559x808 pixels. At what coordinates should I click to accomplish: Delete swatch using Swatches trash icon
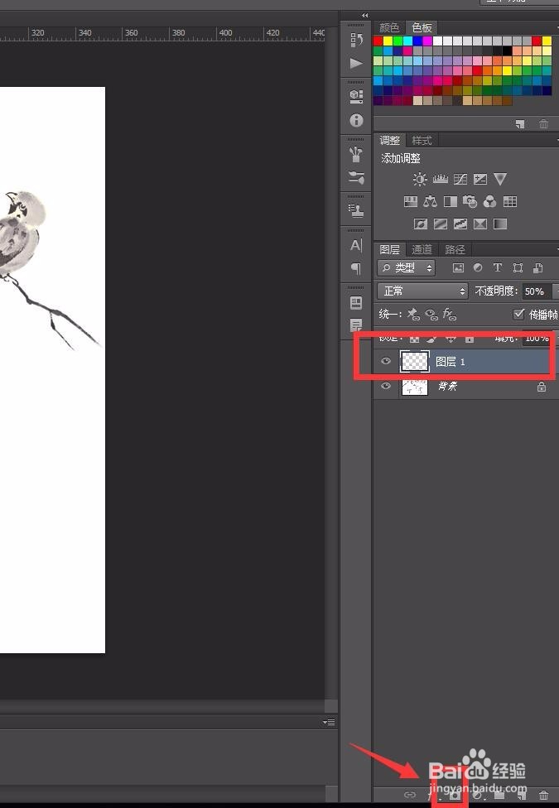(543, 123)
